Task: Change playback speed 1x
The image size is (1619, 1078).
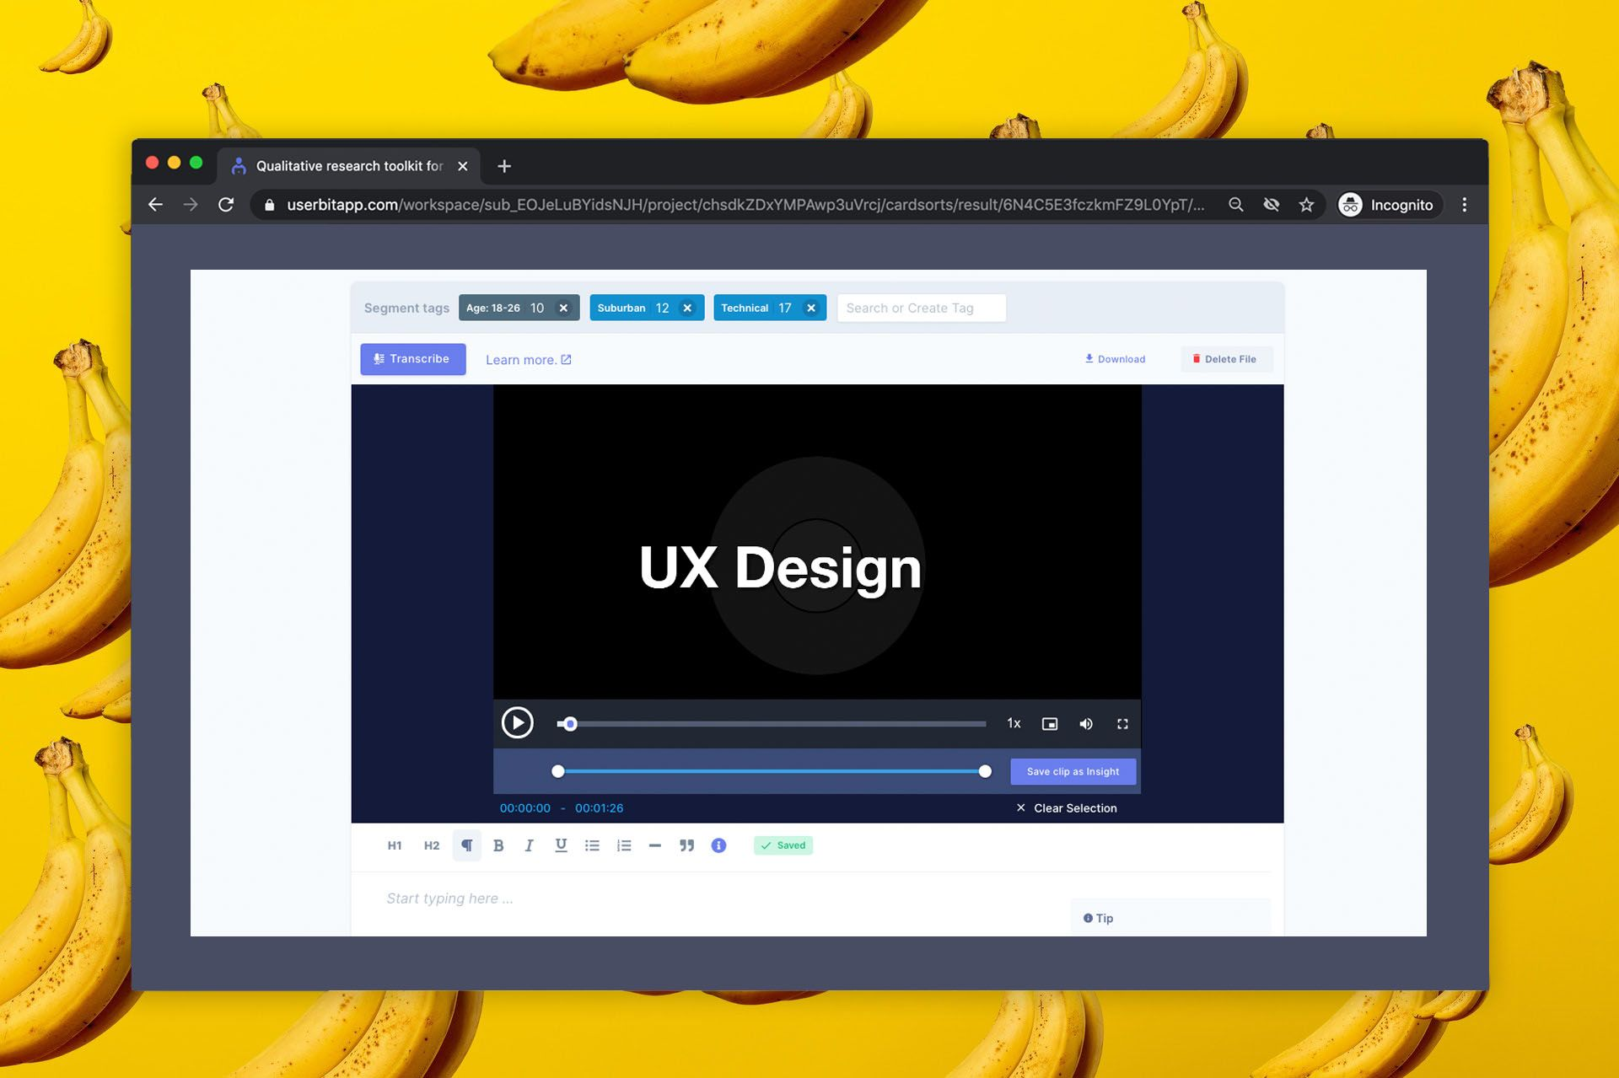Action: [x=1014, y=724]
